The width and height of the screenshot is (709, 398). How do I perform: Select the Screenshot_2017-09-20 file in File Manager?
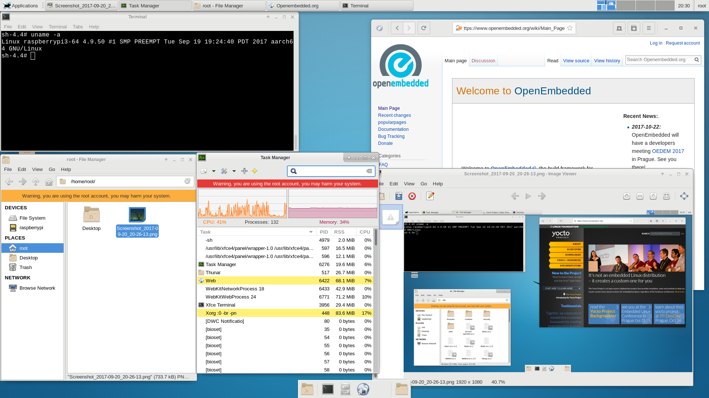[137, 222]
